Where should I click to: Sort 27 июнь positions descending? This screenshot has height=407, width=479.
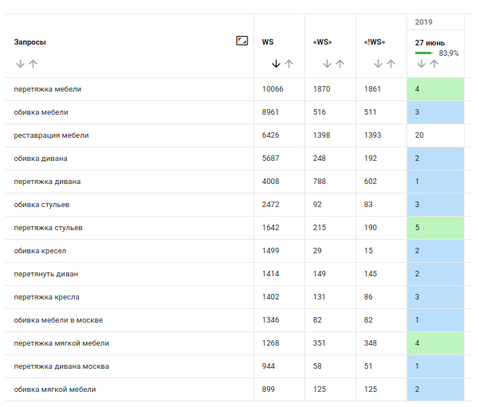pos(421,64)
